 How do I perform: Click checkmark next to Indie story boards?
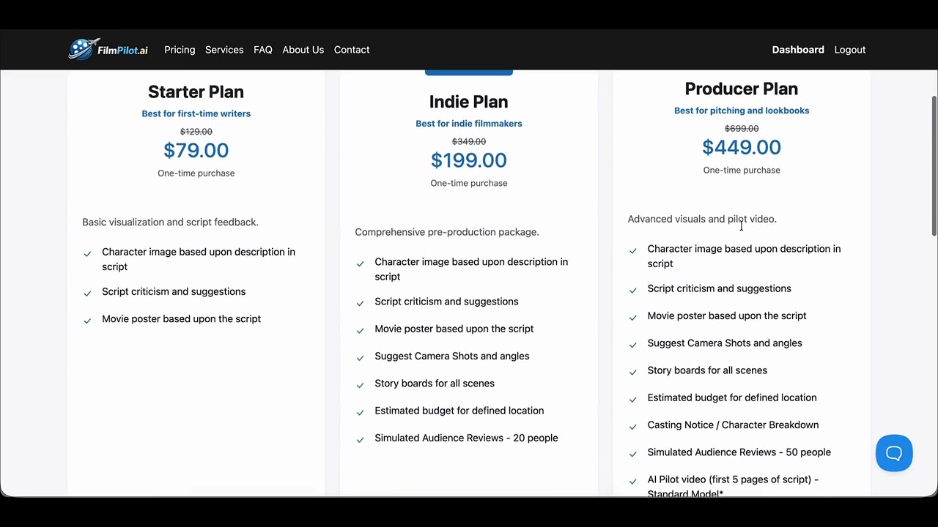point(360,385)
